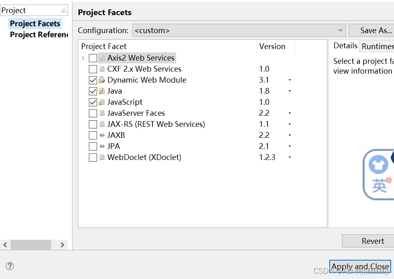Image resolution: width=394 pixels, height=279 pixels.
Task: Click the Java facet icon
Action: pyautogui.click(x=102, y=91)
